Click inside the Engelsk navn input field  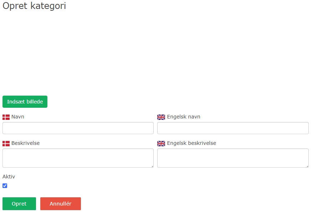[x=232, y=128]
